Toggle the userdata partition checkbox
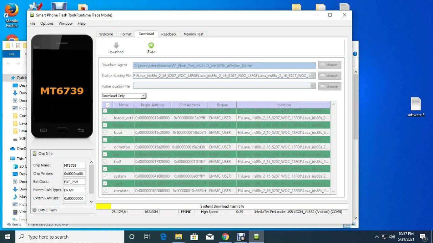Viewport: 433px width, 243px height. click(x=105, y=191)
